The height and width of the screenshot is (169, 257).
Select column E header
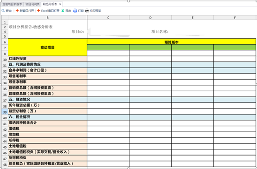[193, 18]
